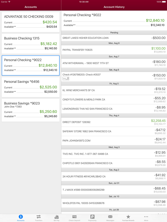Tap the Thu, Aug 4 date header

(x=114, y=115)
